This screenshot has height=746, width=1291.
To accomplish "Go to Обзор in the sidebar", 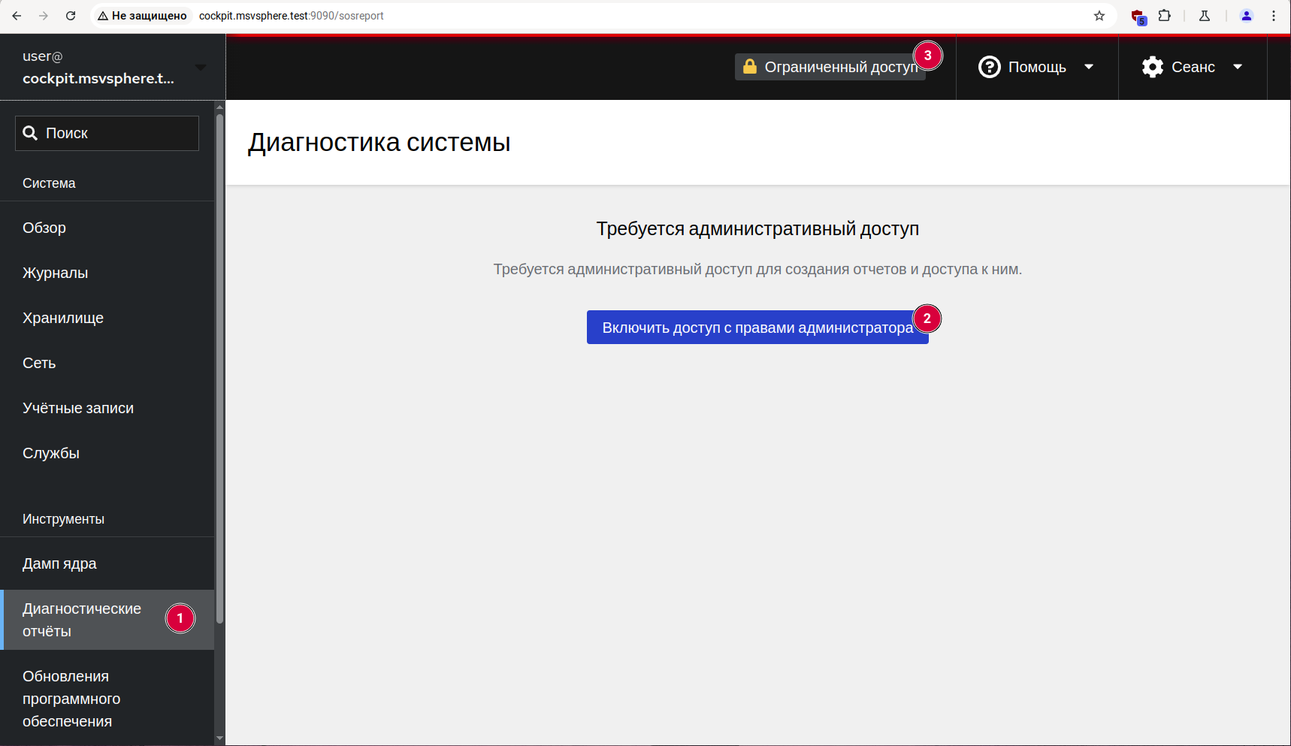I will pos(44,228).
